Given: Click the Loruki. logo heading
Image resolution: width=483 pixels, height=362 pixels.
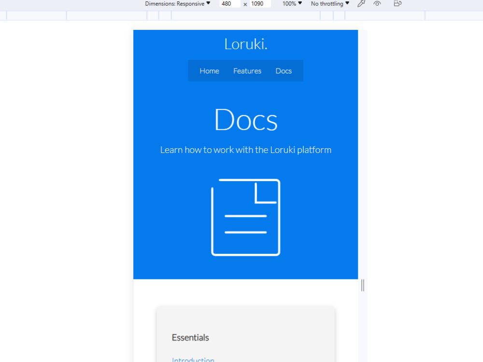Looking at the screenshot, I should [x=245, y=44].
